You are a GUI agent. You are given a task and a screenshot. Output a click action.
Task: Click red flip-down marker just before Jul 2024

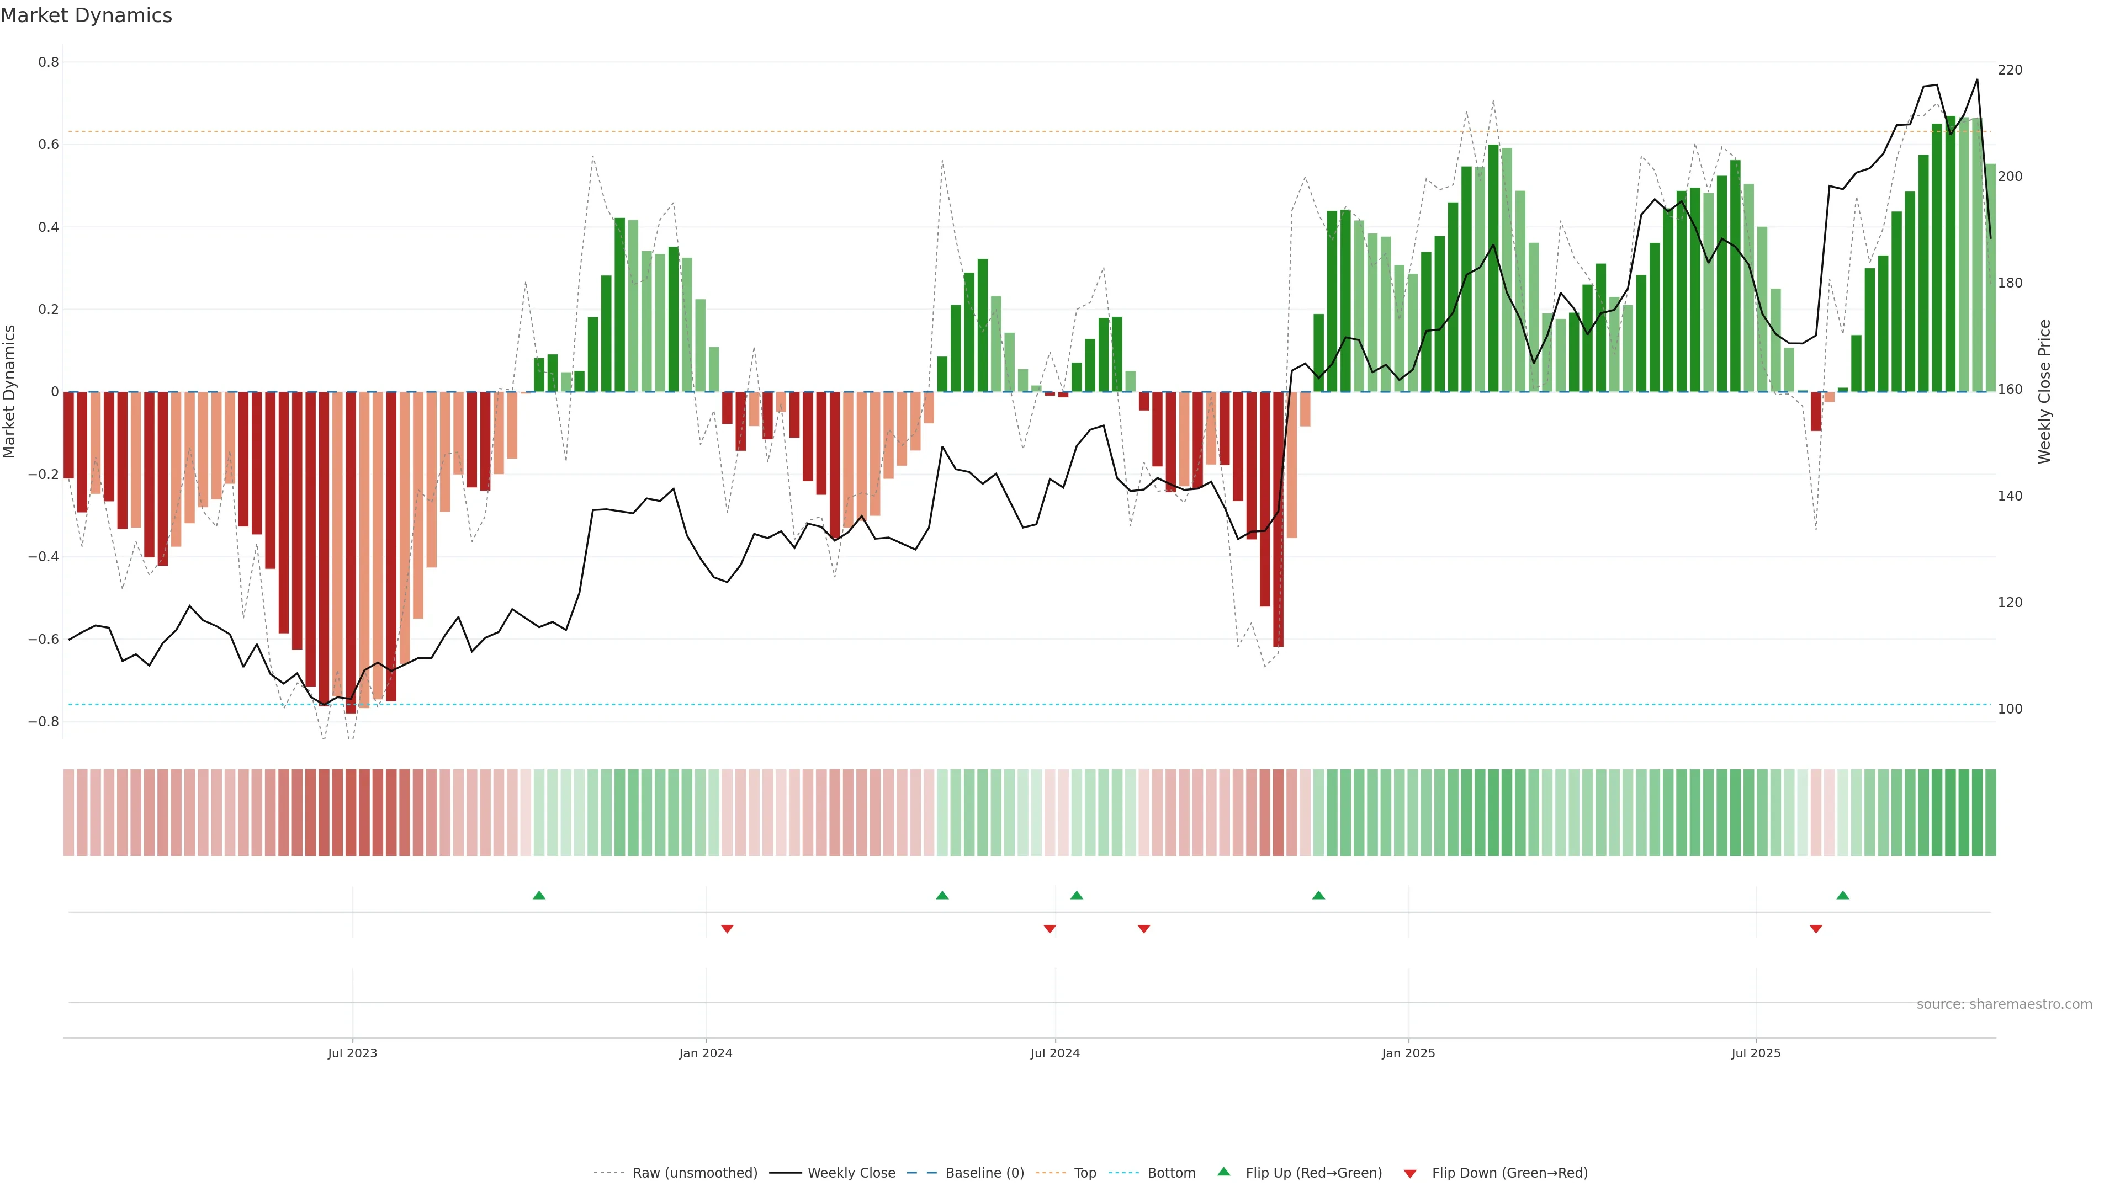click(x=1050, y=929)
